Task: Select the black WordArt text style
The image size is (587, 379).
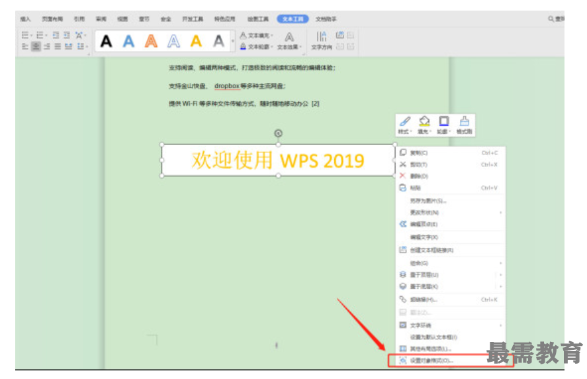Action: (107, 41)
